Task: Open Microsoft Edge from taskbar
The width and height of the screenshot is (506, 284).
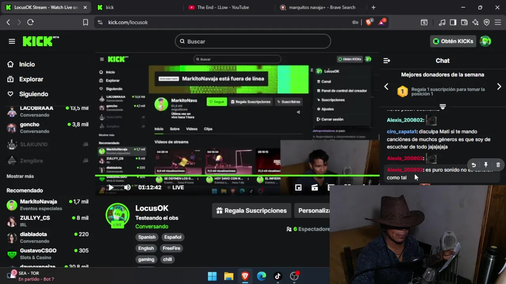Action: click(261, 276)
